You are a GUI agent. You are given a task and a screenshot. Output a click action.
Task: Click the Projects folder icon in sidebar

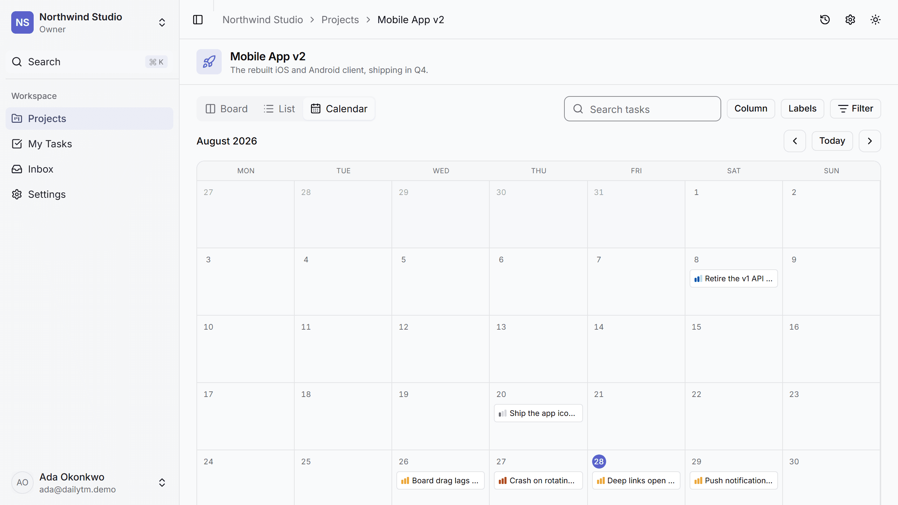17,119
